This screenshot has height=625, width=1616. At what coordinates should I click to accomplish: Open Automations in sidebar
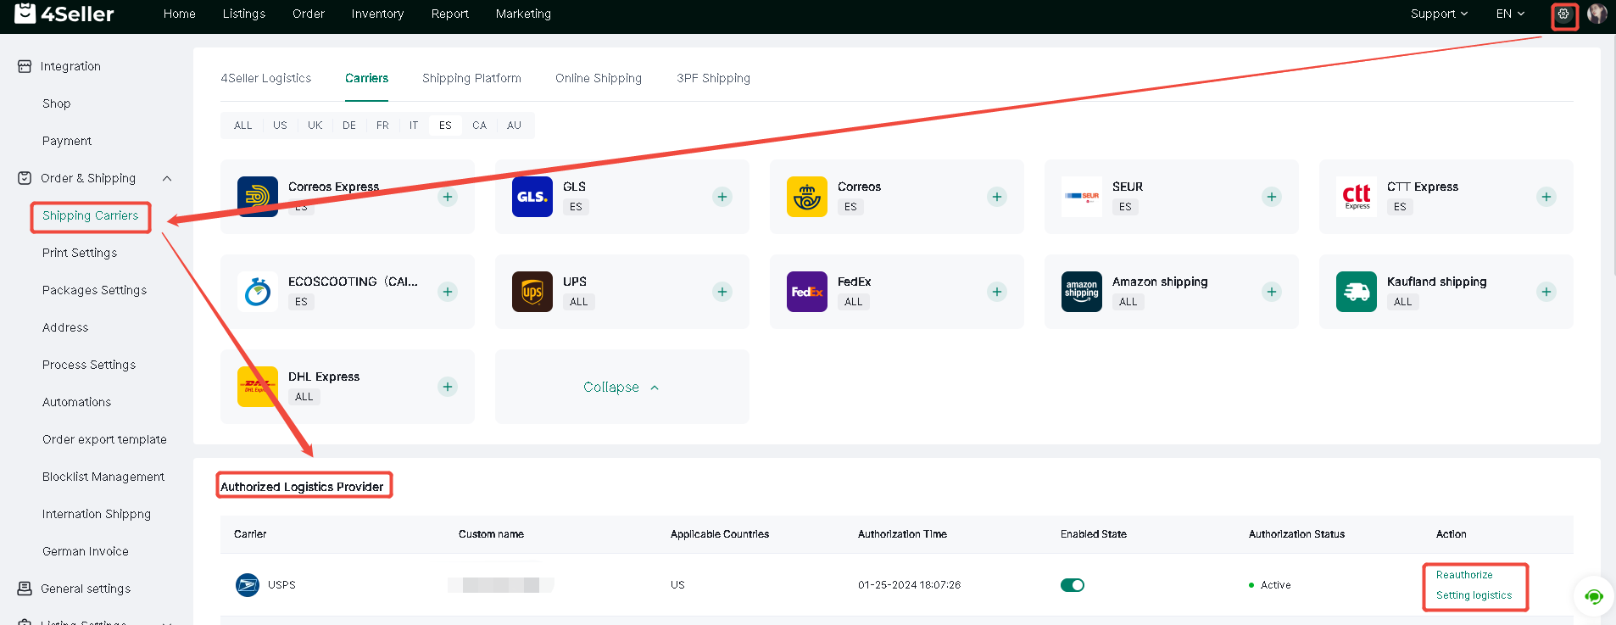pyautogui.click(x=76, y=402)
